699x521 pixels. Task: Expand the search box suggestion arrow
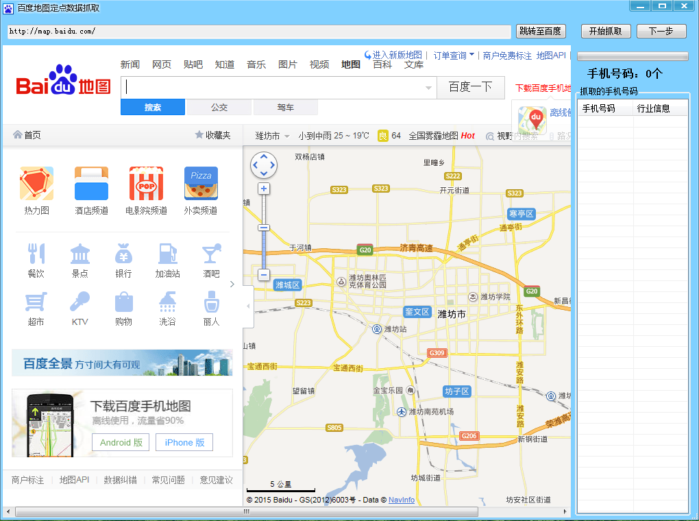coord(429,88)
